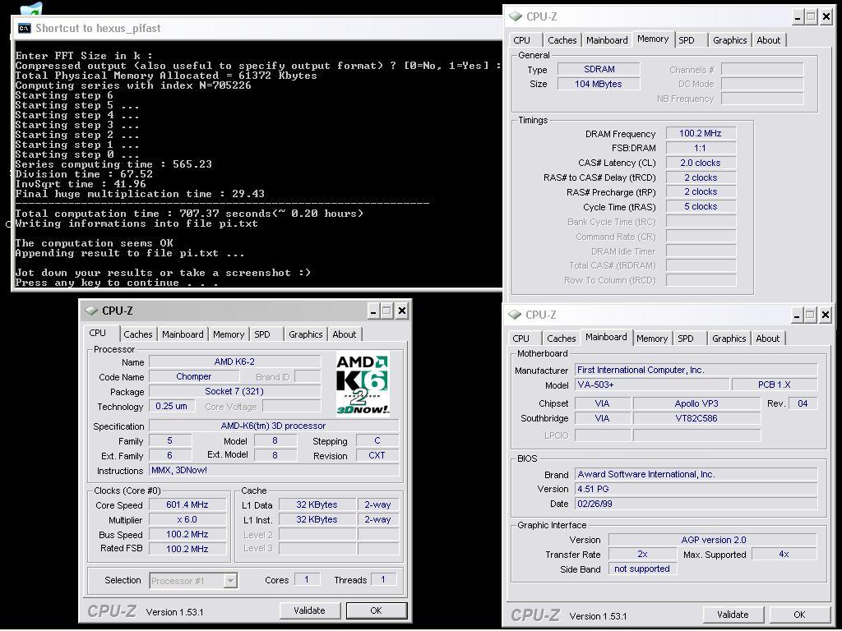The height and width of the screenshot is (631, 842).
Task: Click the Multiplier value x 6.0
Action: [187, 520]
